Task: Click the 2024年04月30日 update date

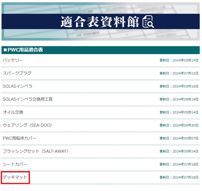Action: pos(179,125)
